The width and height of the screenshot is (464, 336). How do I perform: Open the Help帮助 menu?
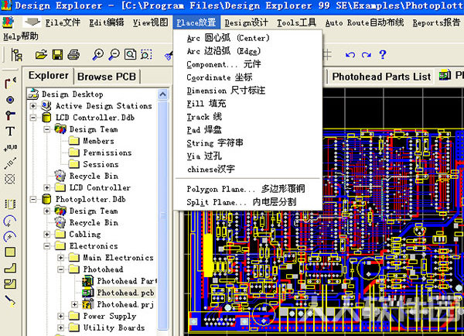21,36
